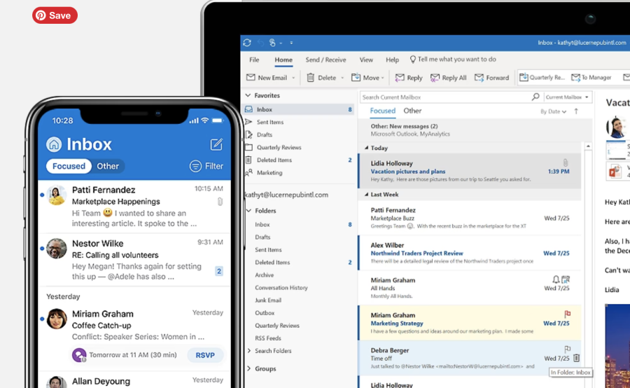Image resolution: width=630 pixels, height=388 pixels.
Task: Click the Undo arrow in quick access toolbar
Action: point(261,43)
